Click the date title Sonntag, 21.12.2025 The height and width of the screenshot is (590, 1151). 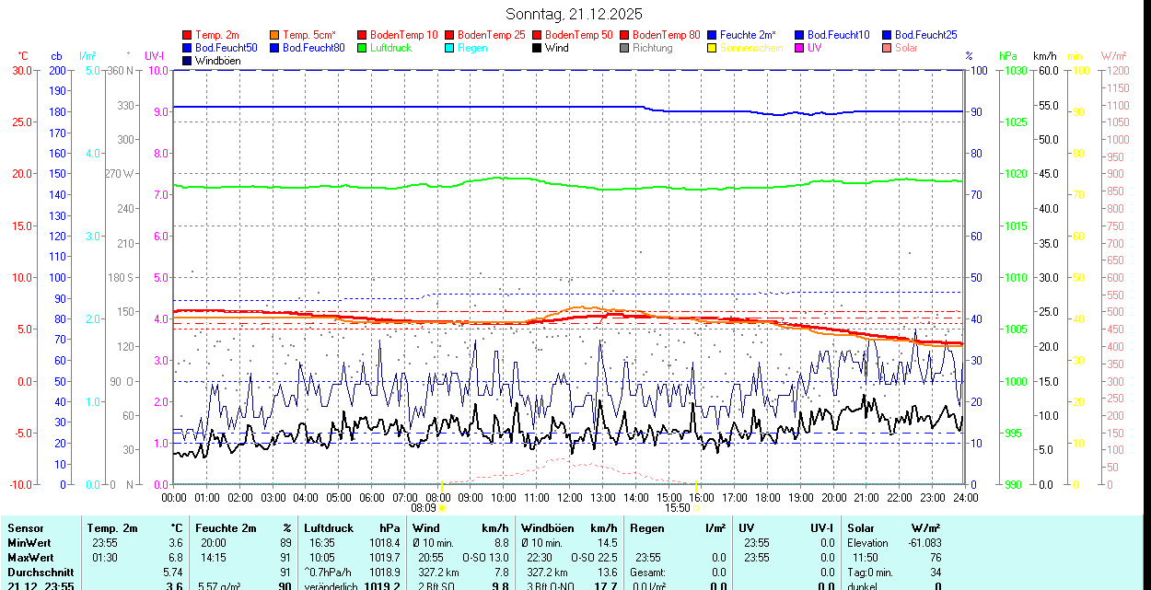574,14
